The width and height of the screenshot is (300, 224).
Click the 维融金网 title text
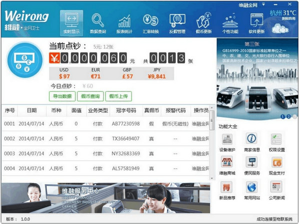tap(248, 5)
